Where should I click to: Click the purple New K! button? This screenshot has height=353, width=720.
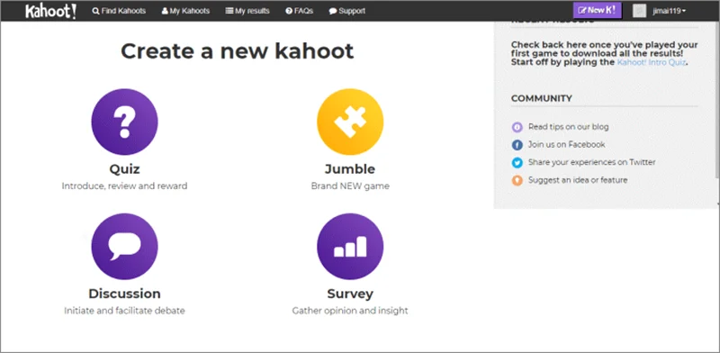597,10
